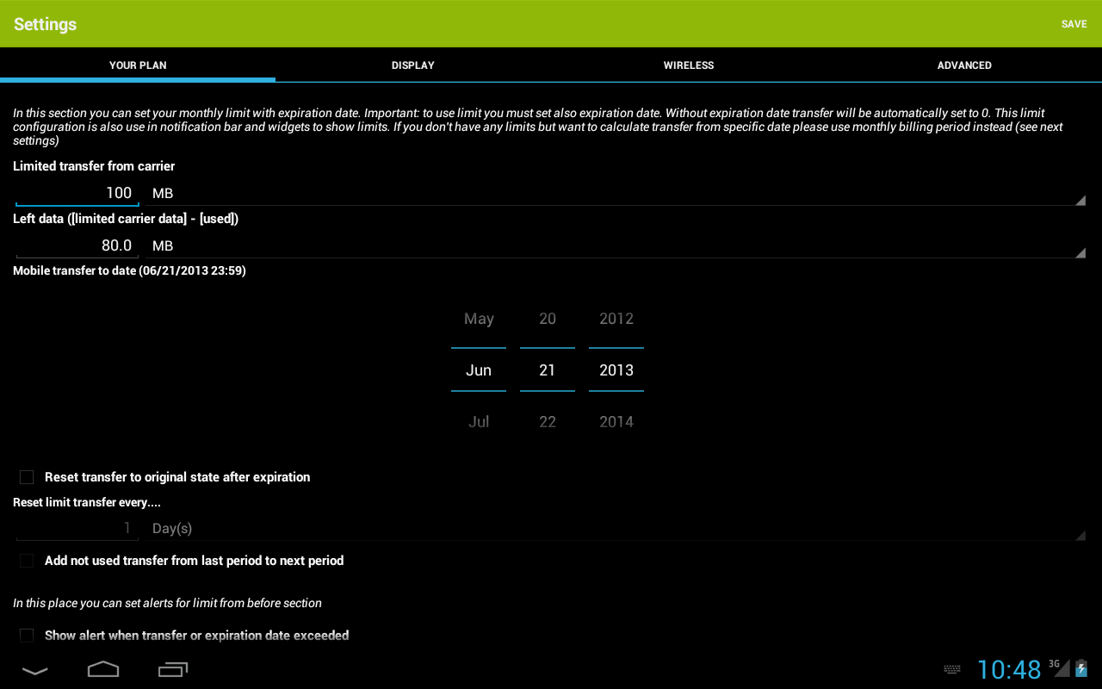This screenshot has width=1102, height=689.
Task: Edit the reset limit every value 1
Action: pos(77,528)
